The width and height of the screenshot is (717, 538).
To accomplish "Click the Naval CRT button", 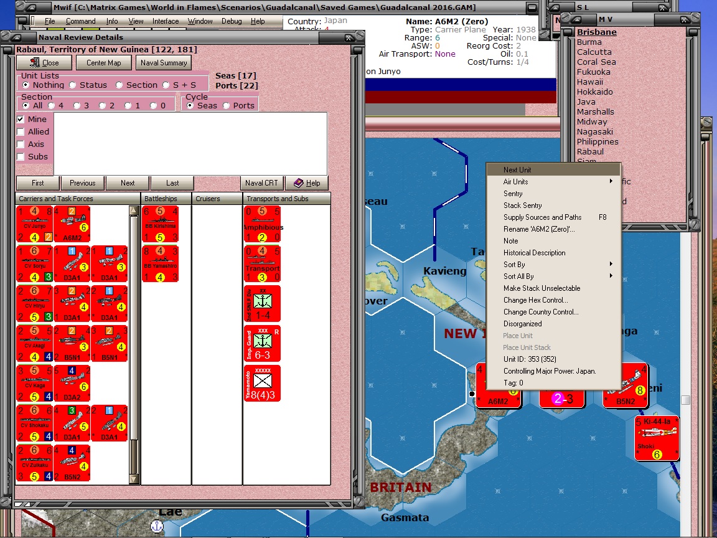I will tap(261, 183).
